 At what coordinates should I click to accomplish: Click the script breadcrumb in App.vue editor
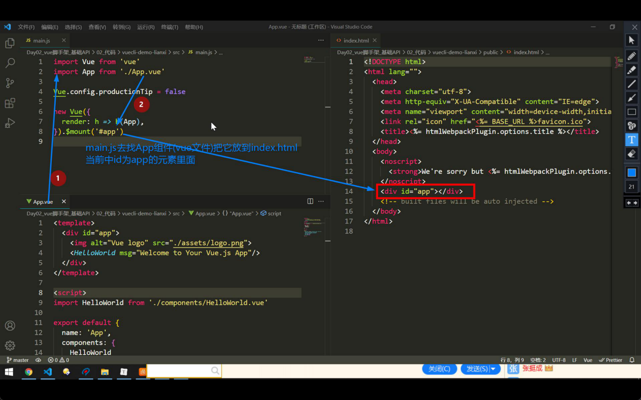[271, 213]
